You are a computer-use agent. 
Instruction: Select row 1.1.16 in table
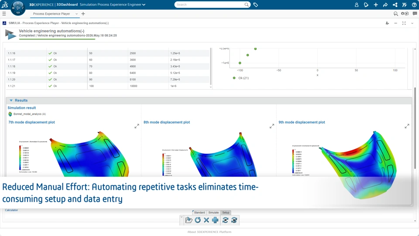point(108,53)
